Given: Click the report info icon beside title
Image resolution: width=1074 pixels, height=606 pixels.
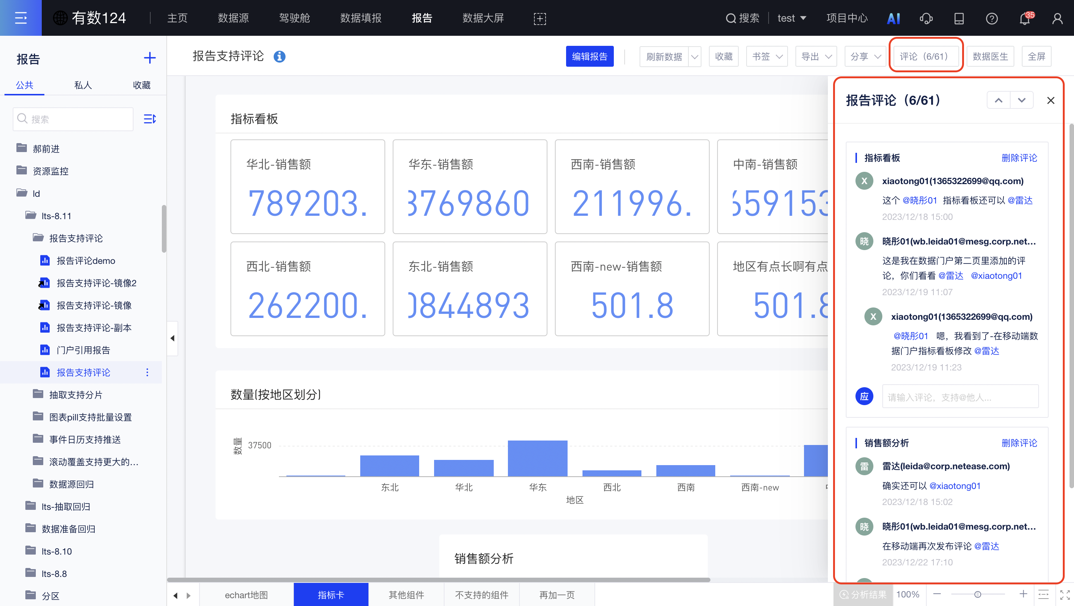Looking at the screenshot, I should click(x=279, y=56).
